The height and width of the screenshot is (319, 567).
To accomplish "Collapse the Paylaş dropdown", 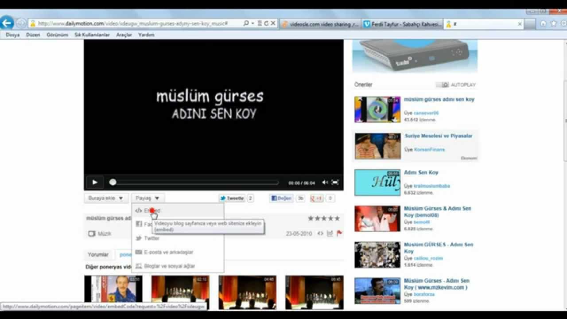I will [148, 198].
